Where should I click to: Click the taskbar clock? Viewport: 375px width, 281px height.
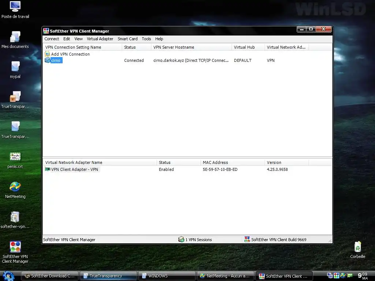click(363, 276)
